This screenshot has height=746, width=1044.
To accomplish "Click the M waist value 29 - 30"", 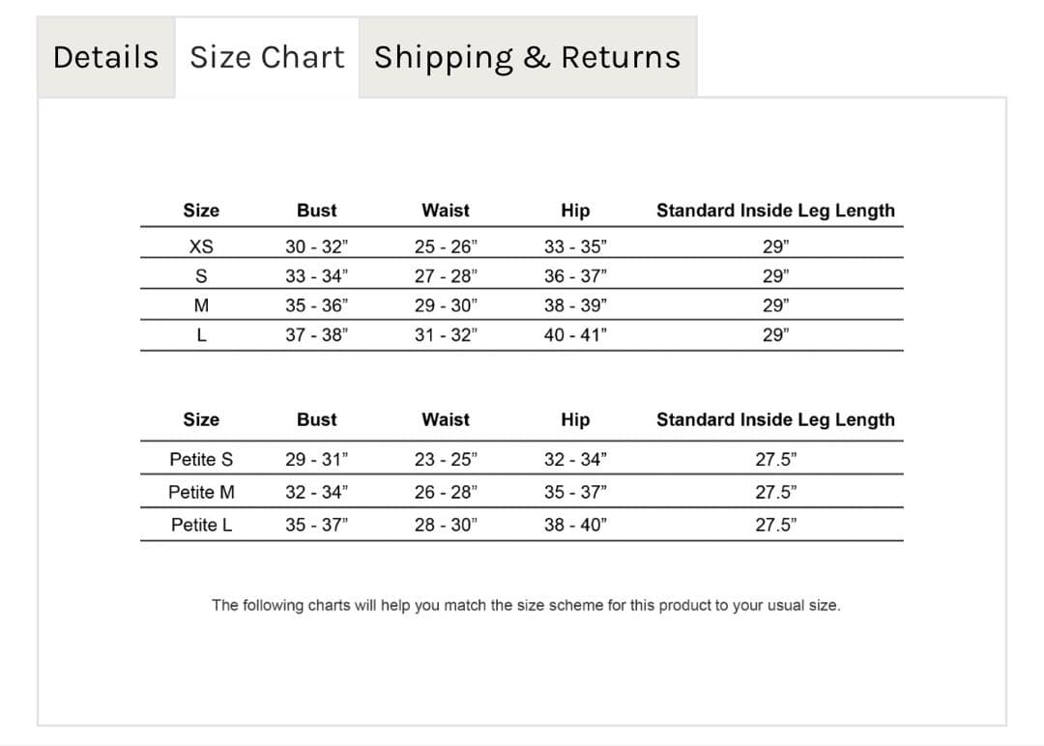I will coord(446,306).
